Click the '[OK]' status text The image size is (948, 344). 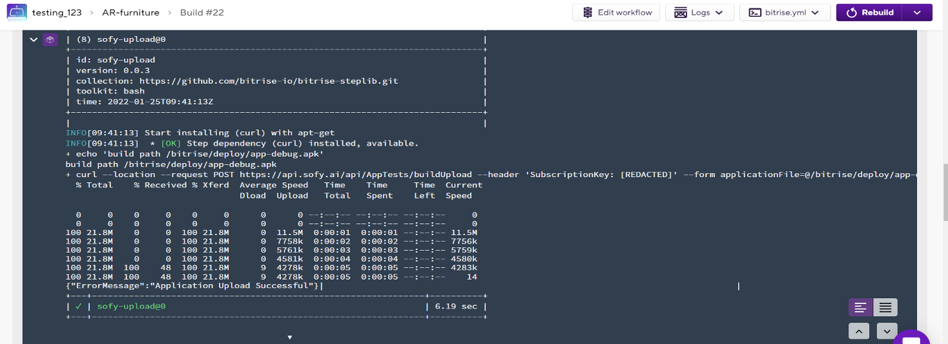coord(171,143)
